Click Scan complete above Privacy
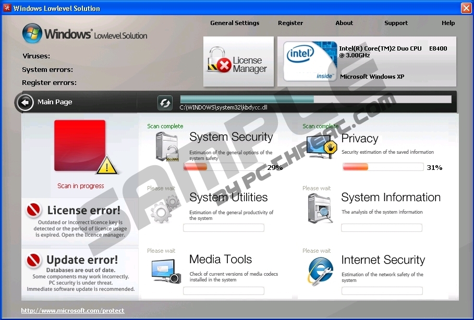Viewport: 474px width, 320px height. pyautogui.click(x=321, y=126)
